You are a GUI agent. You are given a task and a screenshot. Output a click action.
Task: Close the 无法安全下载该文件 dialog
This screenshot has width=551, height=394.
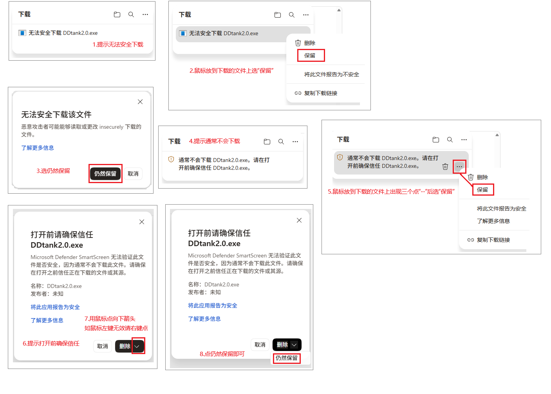[x=140, y=102]
